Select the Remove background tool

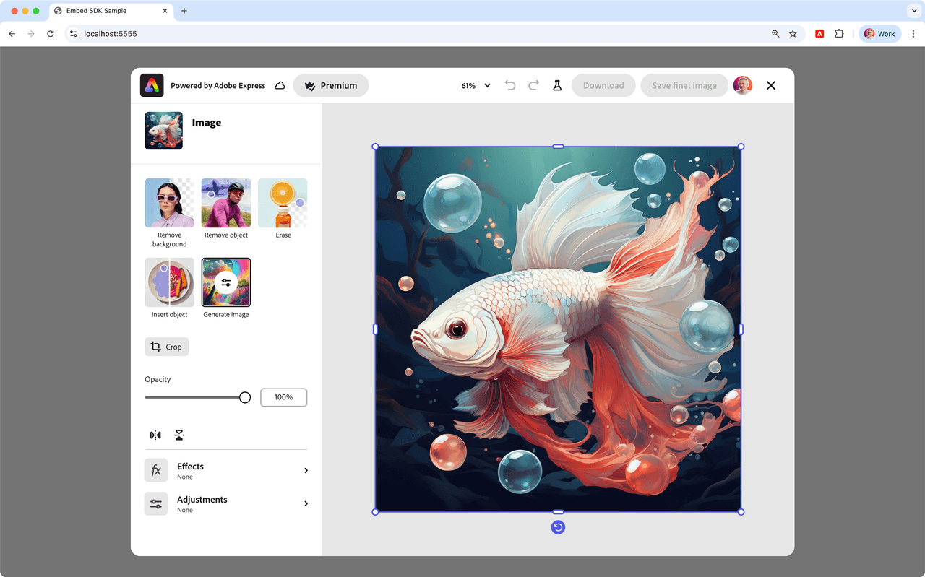169,203
